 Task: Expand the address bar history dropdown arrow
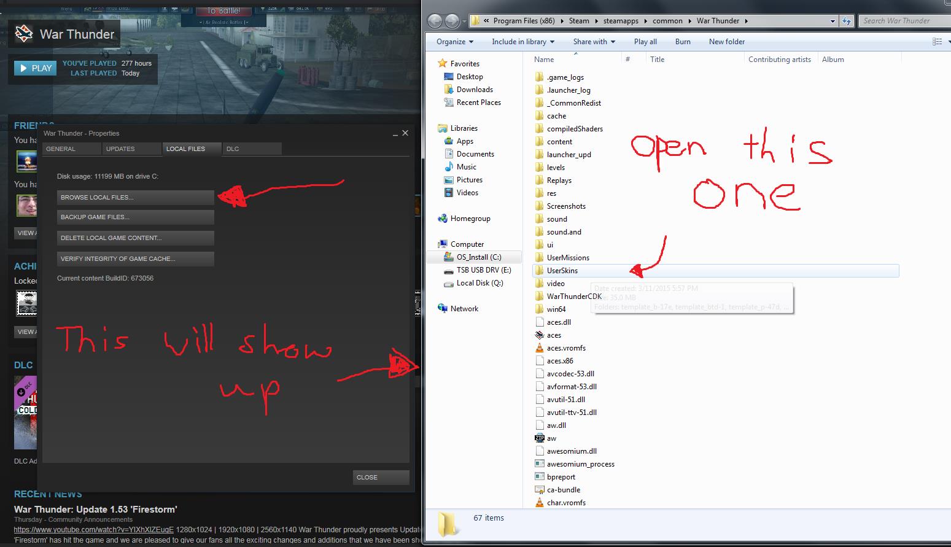tap(833, 21)
